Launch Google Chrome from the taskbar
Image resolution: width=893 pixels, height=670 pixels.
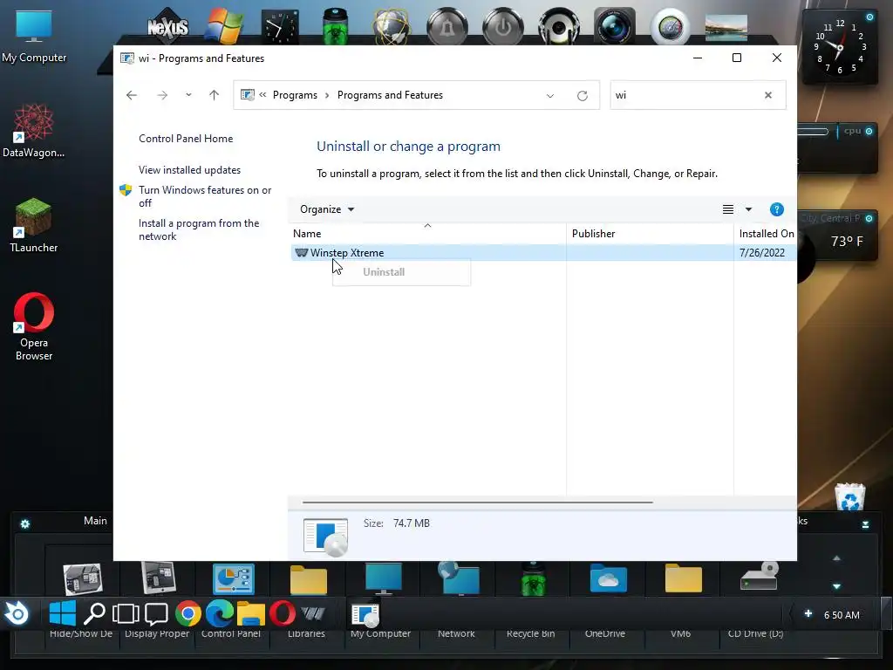tap(188, 613)
